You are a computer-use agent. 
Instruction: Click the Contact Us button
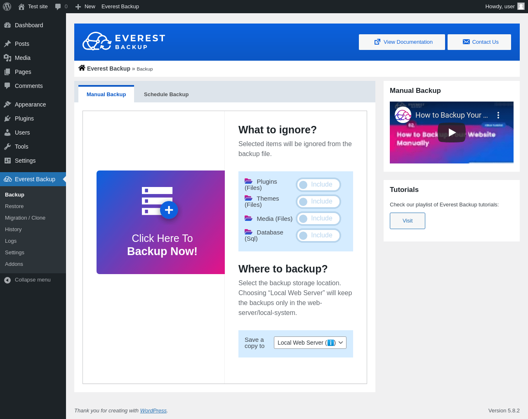[x=479, y=42]
